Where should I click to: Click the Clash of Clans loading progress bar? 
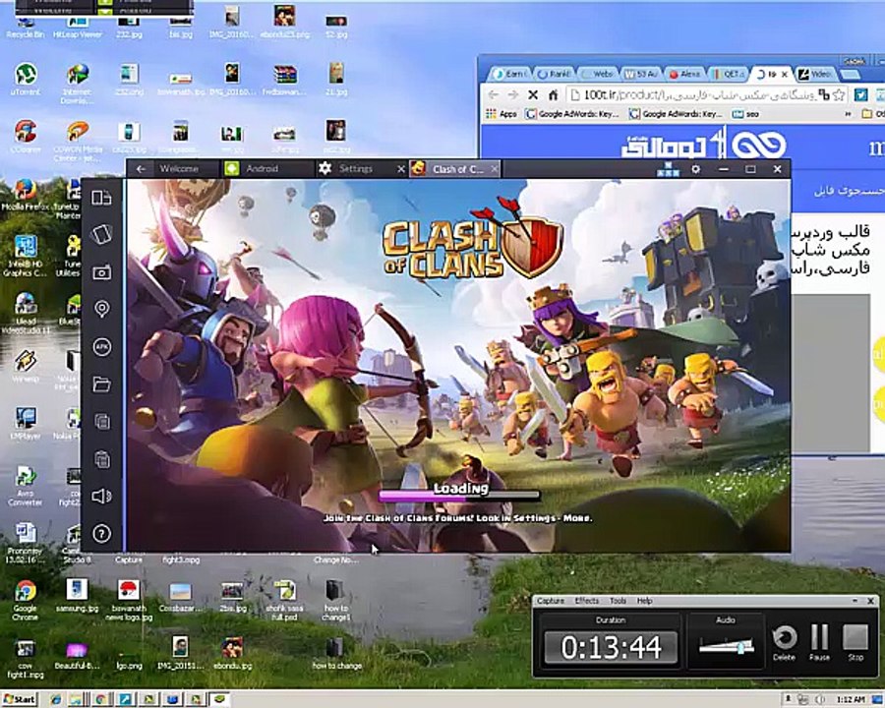tap(459, 497)
